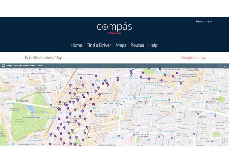Select Maps in the navigation bar

(x=121, y=45)
